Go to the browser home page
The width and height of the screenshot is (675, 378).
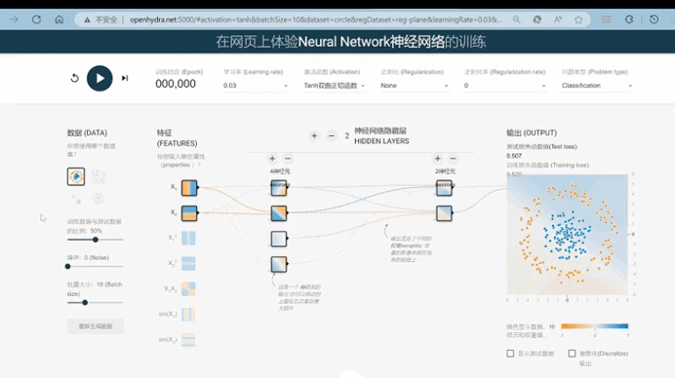tap(59, 19)
